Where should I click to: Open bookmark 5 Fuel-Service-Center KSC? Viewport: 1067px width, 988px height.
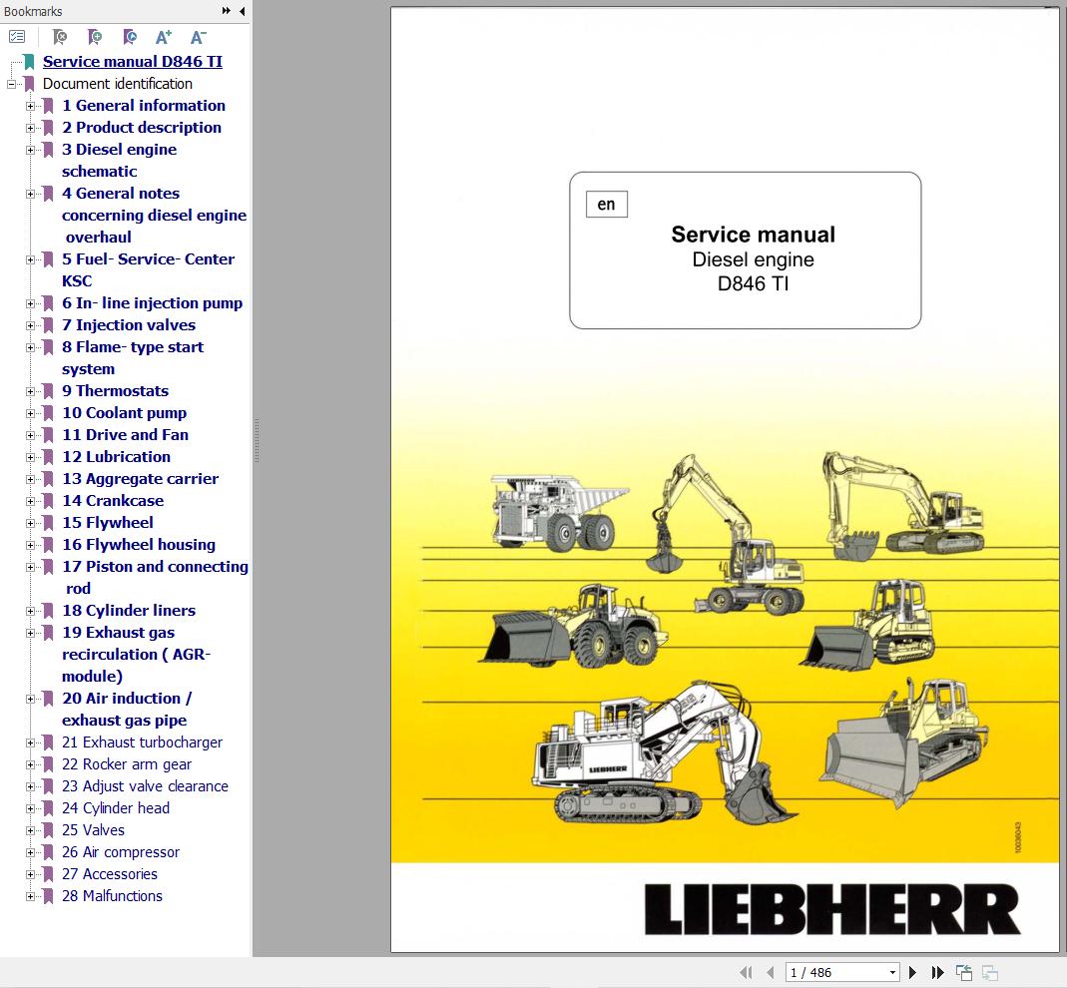pyautogui.click(x=149, y=270)
